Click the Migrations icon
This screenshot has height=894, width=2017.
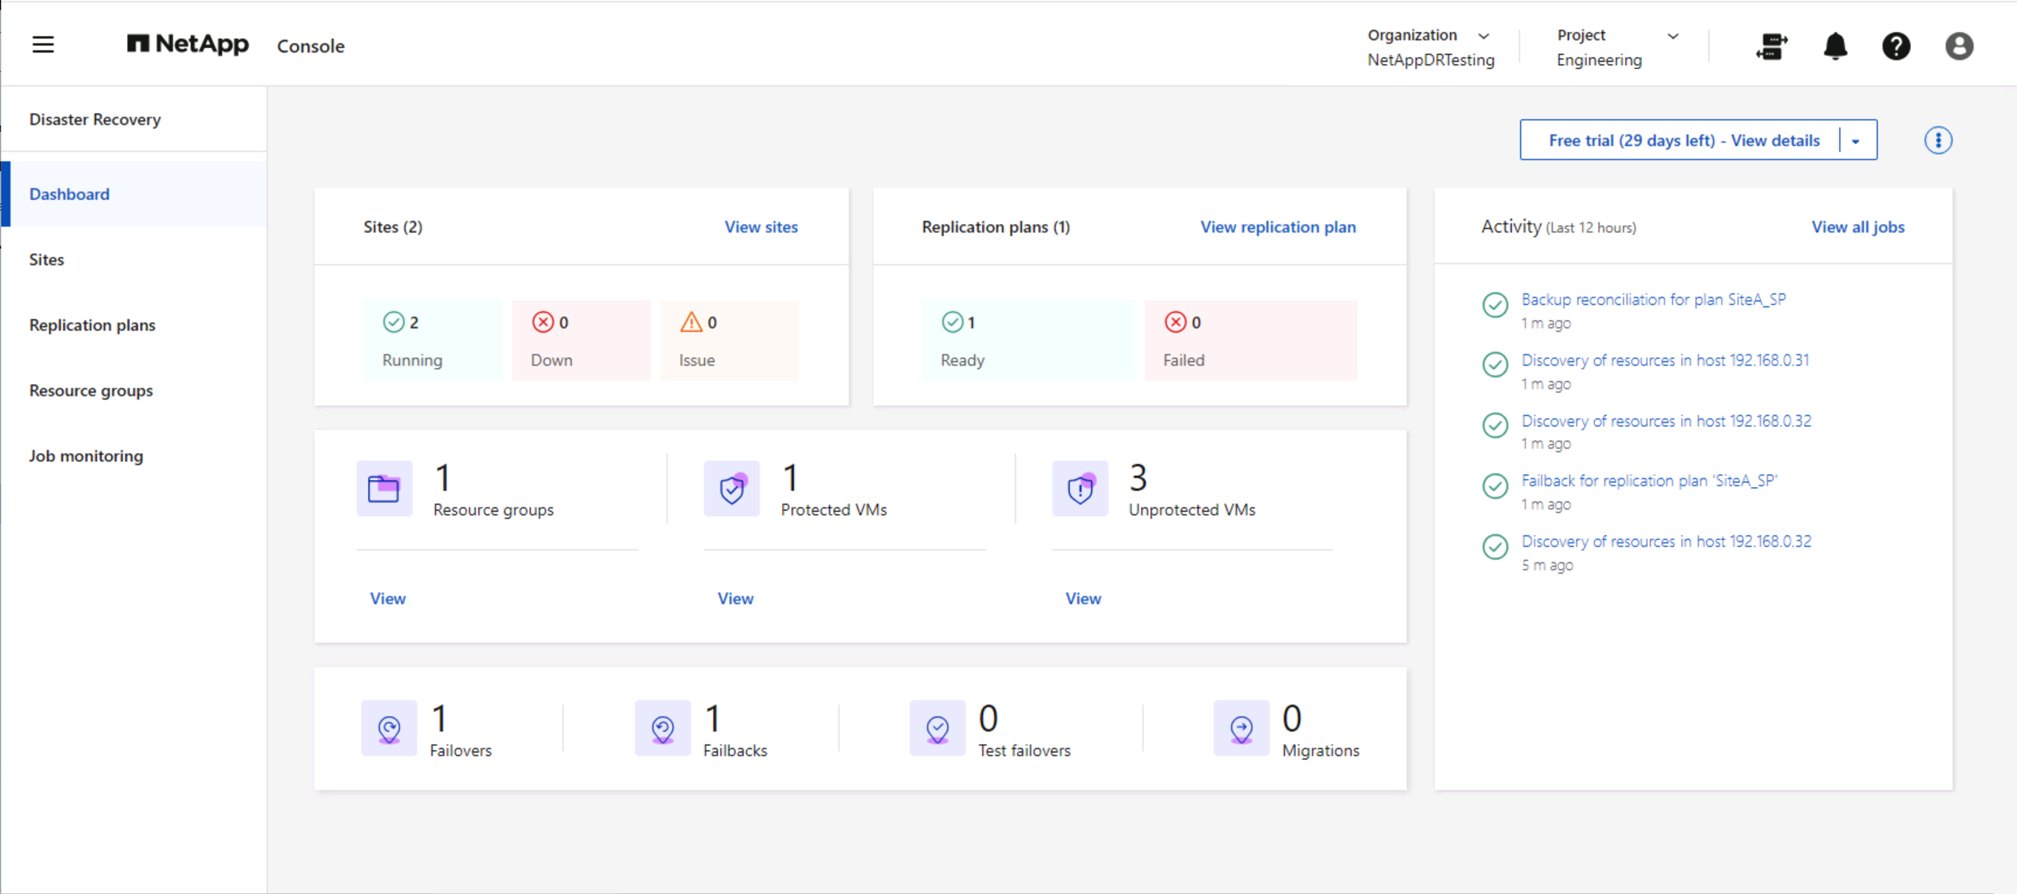coord(1241,728)
